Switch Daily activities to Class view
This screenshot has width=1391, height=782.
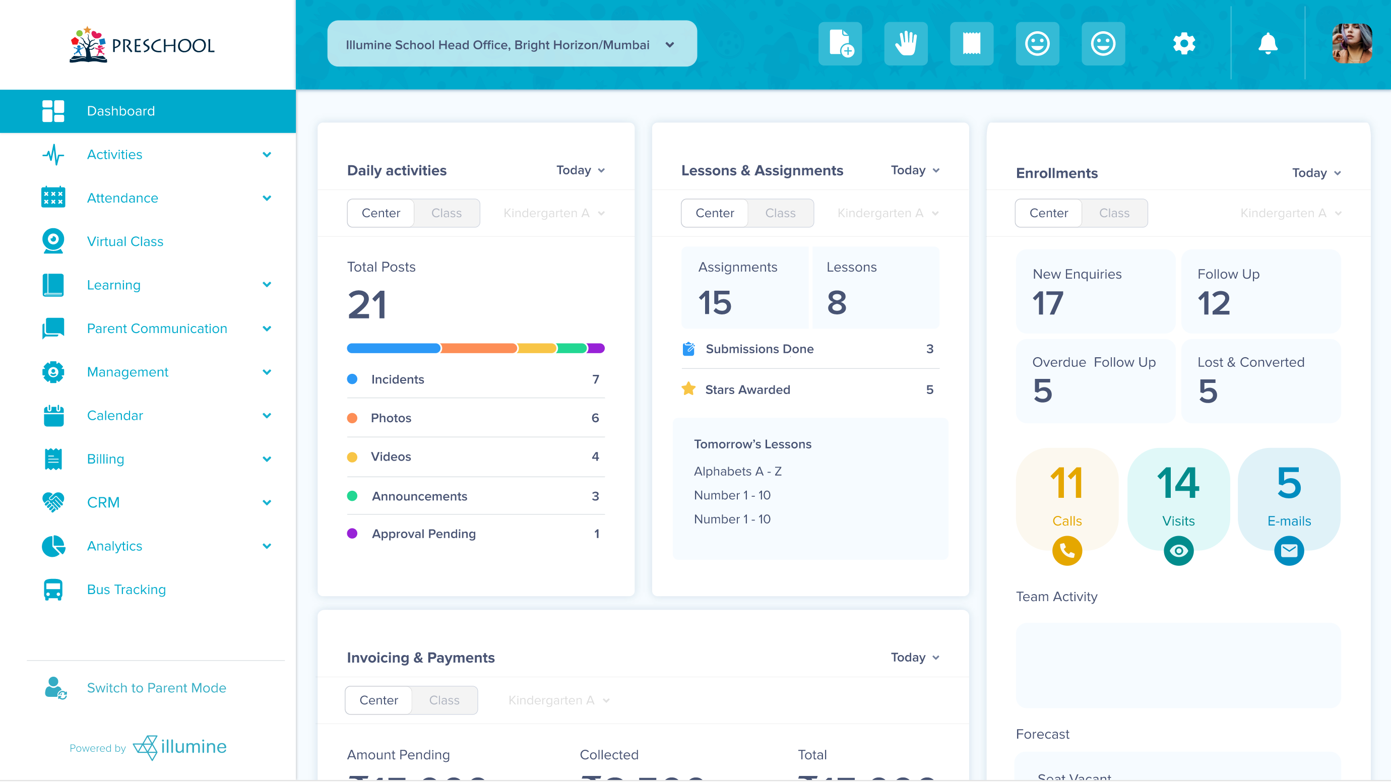click(x=446, y=213)
